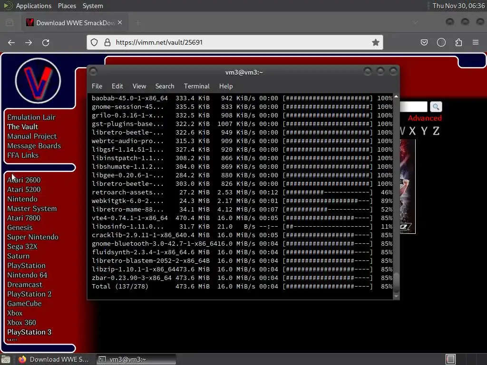
Task: Open the extensions puzzle icon
Action: [458, 42]
